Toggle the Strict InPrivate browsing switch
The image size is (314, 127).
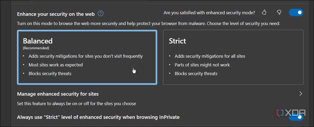[x=296, y=117]
